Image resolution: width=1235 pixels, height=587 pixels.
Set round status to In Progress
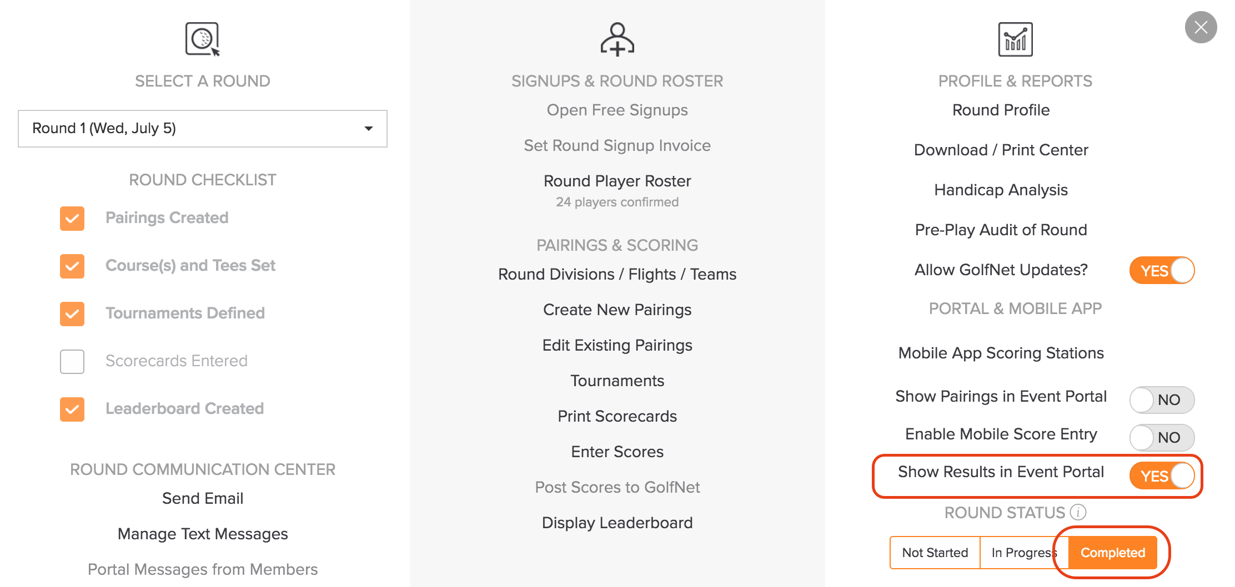pos(1023,553)
